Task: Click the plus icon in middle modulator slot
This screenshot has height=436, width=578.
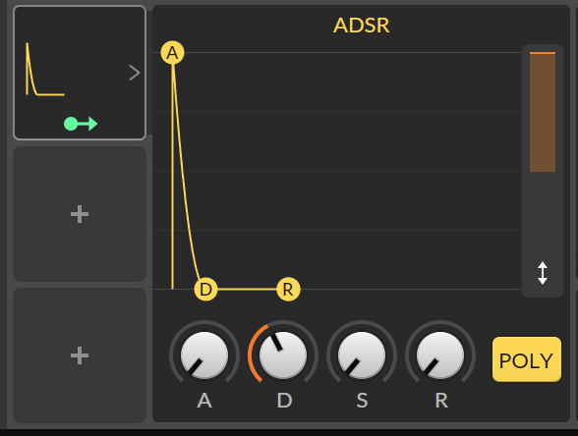Action: (80, 214)
